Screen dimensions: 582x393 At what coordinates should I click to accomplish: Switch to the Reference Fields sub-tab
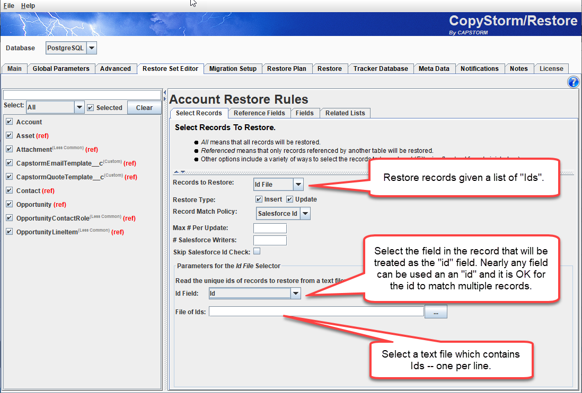[259, 113]
